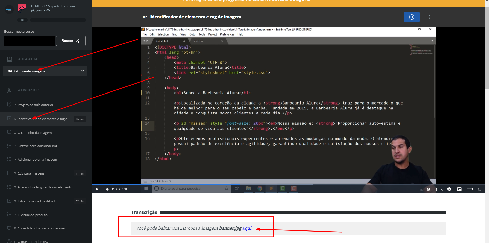
Task: Click the list icon beside Sintaxe para adicionar img
Action: pos(9,146)
